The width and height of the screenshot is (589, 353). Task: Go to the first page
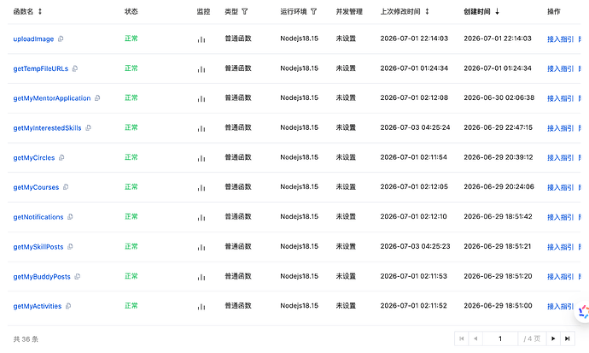click(461, 338)
